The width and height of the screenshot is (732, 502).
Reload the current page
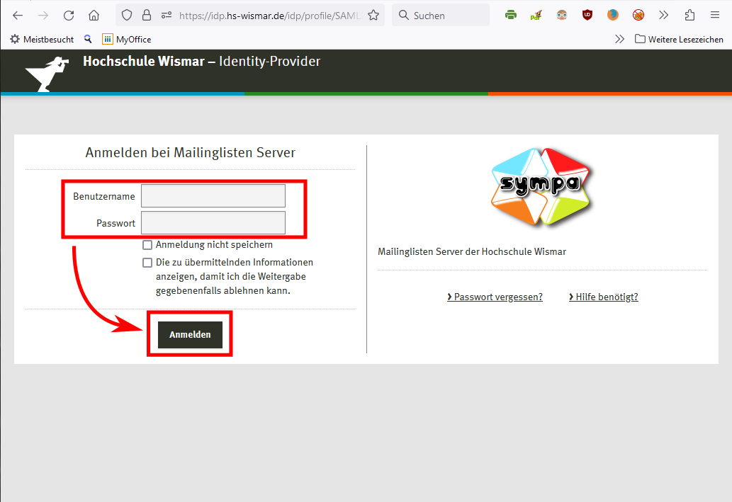69,16
